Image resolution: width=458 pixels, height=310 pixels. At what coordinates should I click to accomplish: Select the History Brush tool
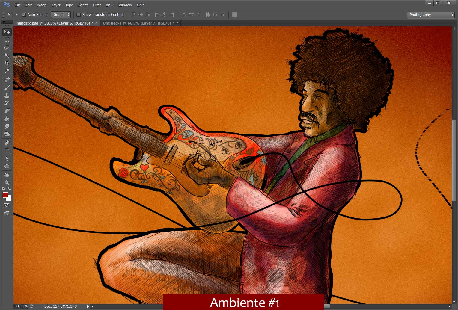coord(7,103)
